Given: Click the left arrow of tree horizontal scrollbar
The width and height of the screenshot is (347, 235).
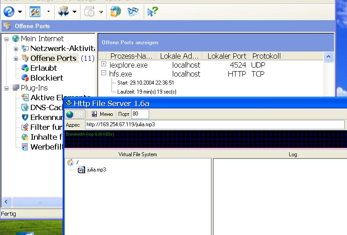Looking at the screenshot, I should click(x=6, y=202).
